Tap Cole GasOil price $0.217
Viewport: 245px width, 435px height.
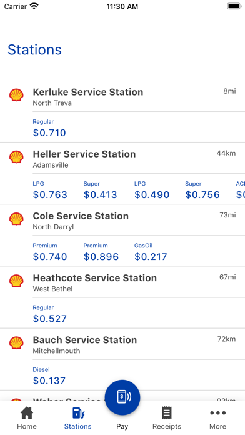[x=151, y=257]
